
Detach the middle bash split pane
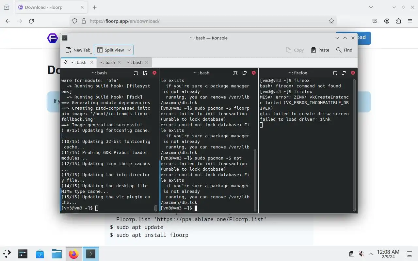click(245, 73)
